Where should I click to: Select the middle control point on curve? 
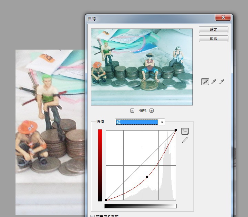pos(147,177)
